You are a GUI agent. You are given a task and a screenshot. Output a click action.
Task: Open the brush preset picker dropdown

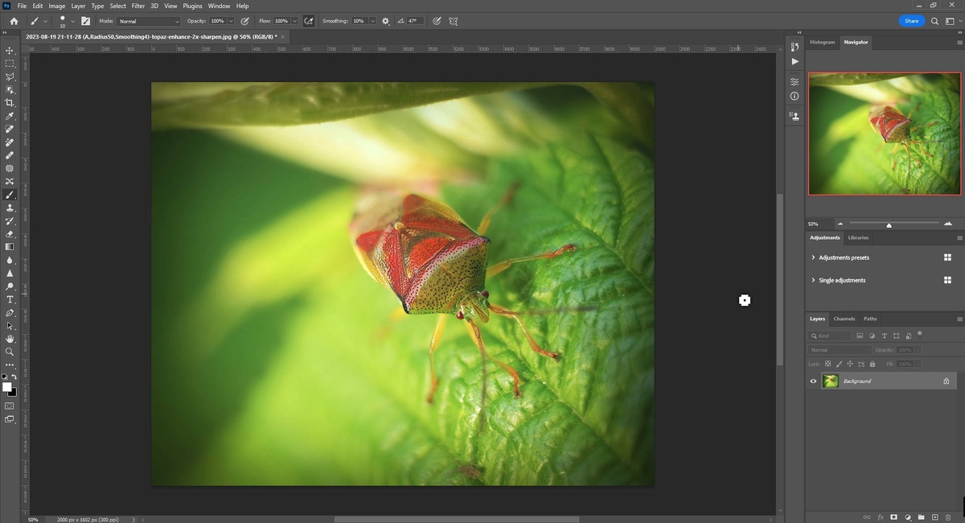tap(72, 21)
